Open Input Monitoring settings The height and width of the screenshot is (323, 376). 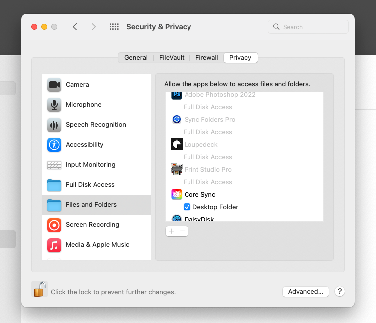pos(90,165)
